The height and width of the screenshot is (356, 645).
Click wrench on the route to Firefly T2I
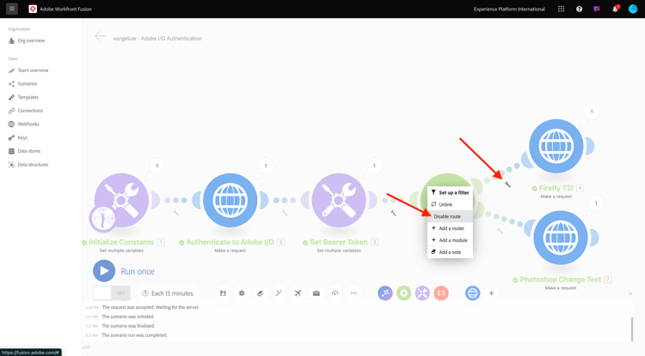click(507, 184)
